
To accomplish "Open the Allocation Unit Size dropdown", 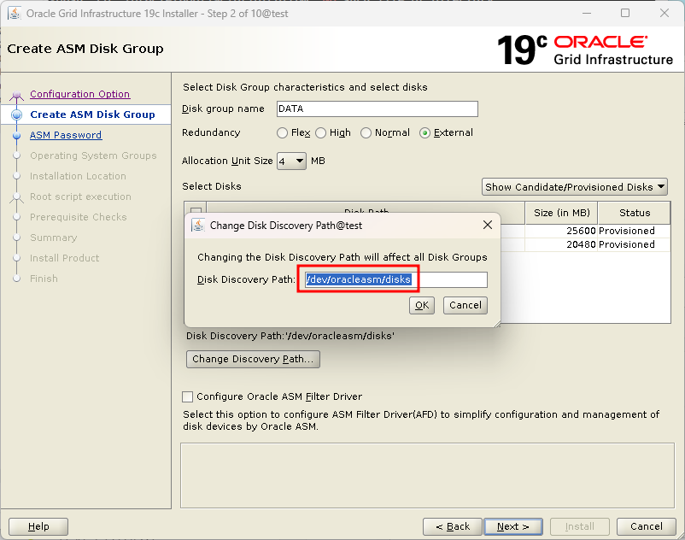I will [x=291, y=161].
